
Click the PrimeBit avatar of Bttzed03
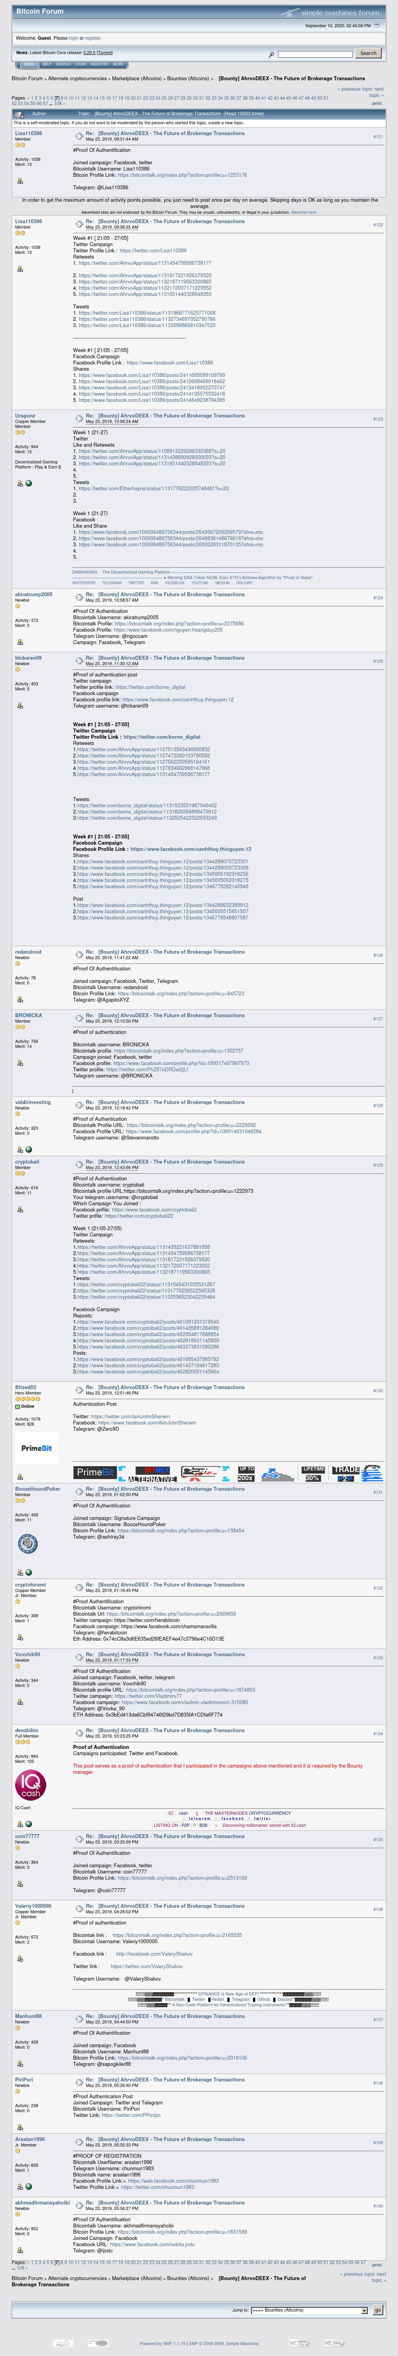pos(37,1449)
